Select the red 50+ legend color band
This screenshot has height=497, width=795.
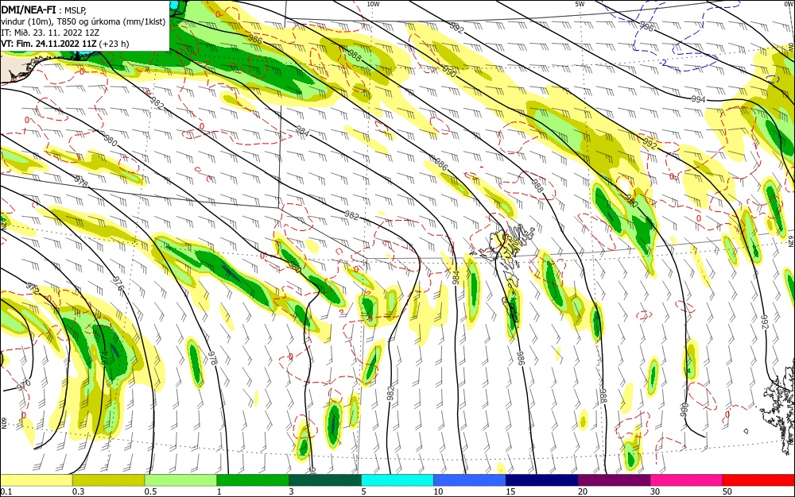pos(758,480)
